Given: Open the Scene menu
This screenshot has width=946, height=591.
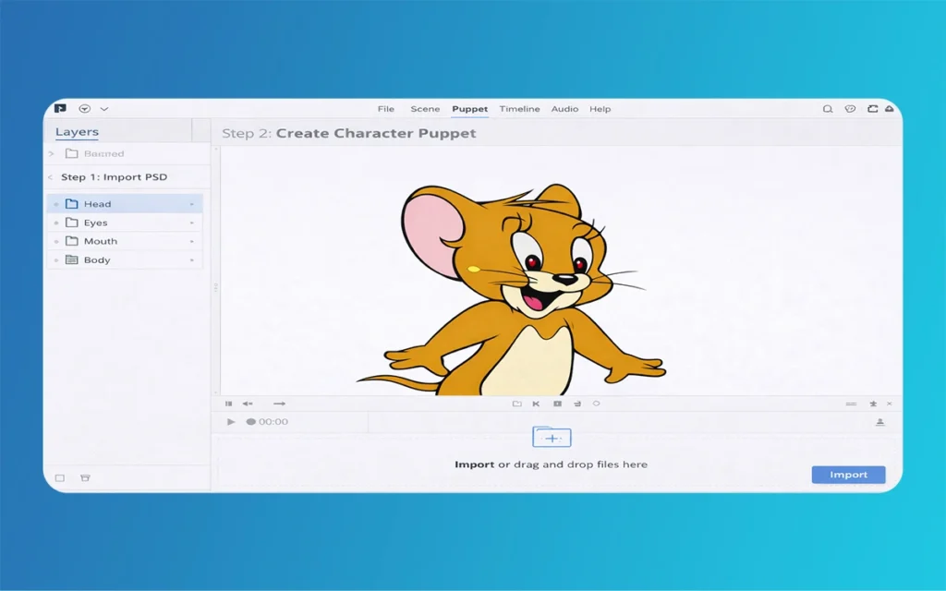Looking at the screenshot, I should tap(425, 109).
